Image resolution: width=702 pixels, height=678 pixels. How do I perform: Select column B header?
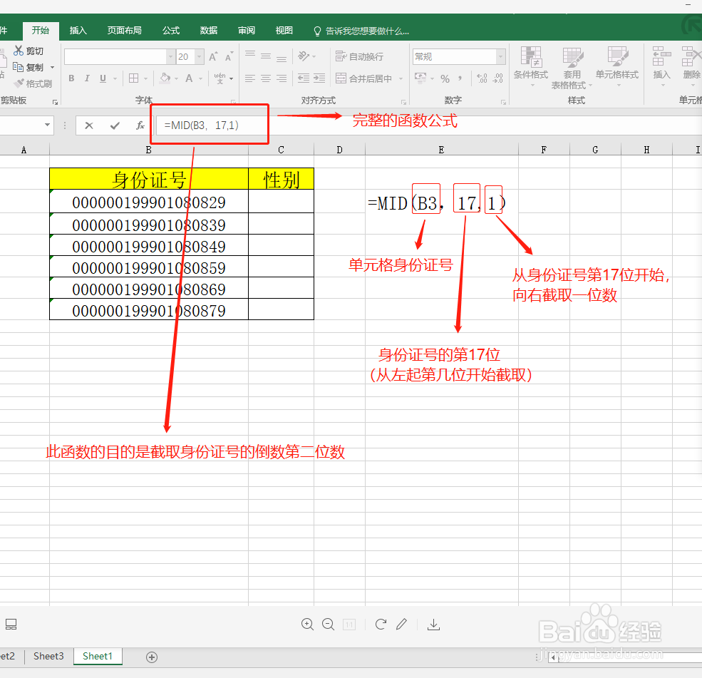(149, 150)
